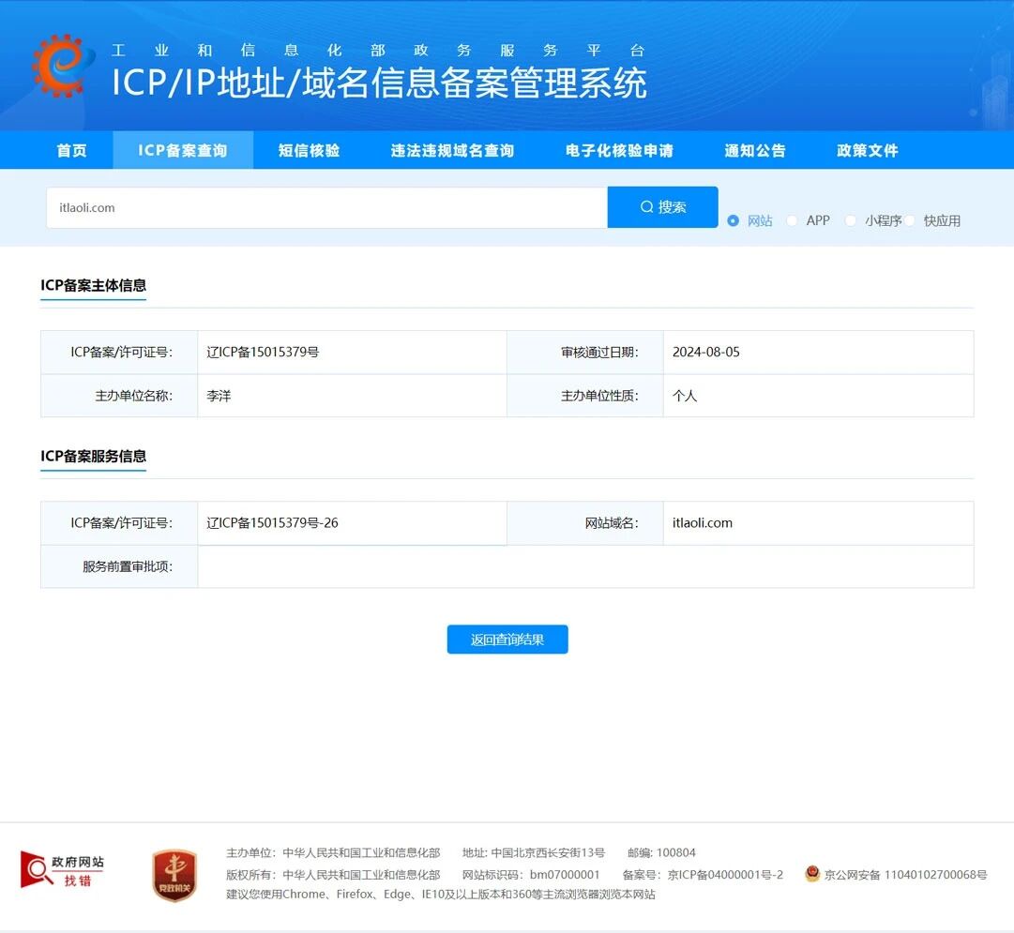
Task: Click the browser recommendation footer text
Action: pyautogui.click(x=440, y=895)
